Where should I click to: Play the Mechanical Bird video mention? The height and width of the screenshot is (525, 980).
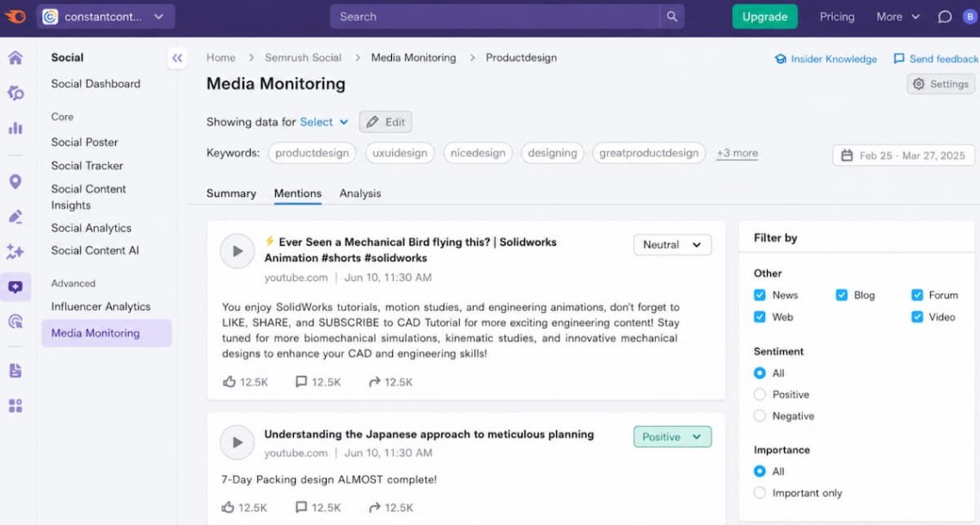click(x=237, y=251)
